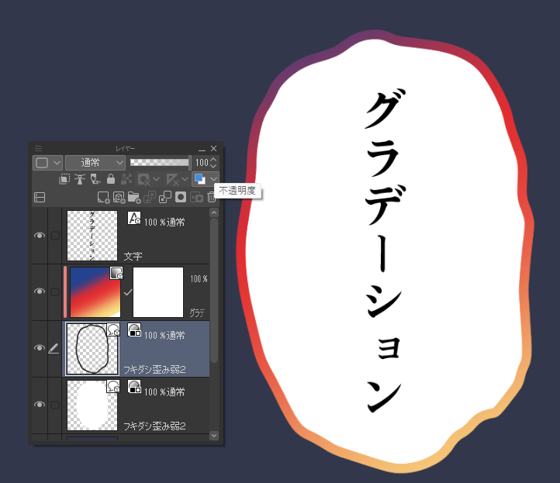
Task: Click balloon icon on selected outline layer thumbnail
Action: click(x=113, y=329)
